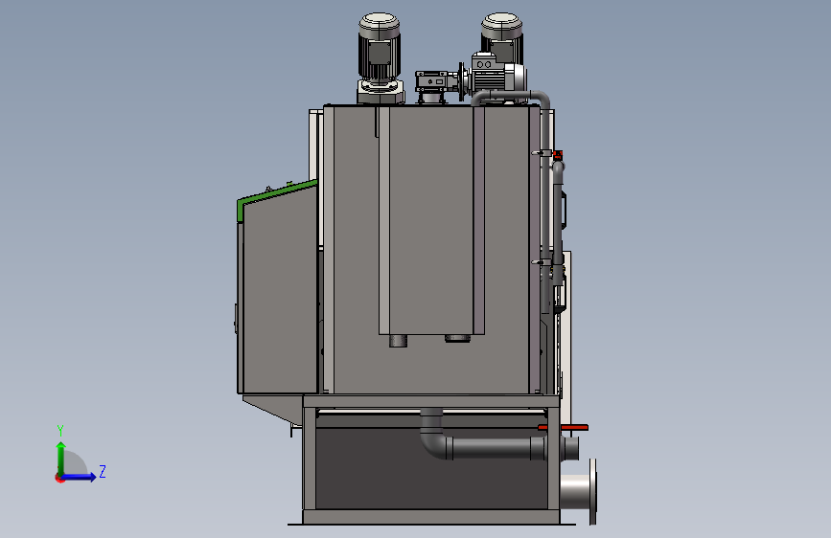This screenshot has width=831, height=538.
Task: Click the green Y axis arrow of the triad
Action: [61, 458]
